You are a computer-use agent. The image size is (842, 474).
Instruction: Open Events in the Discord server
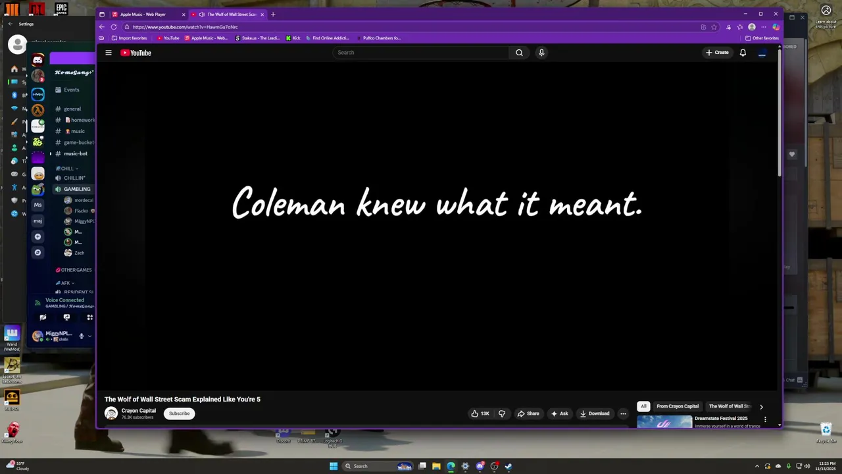click(71, 90)
